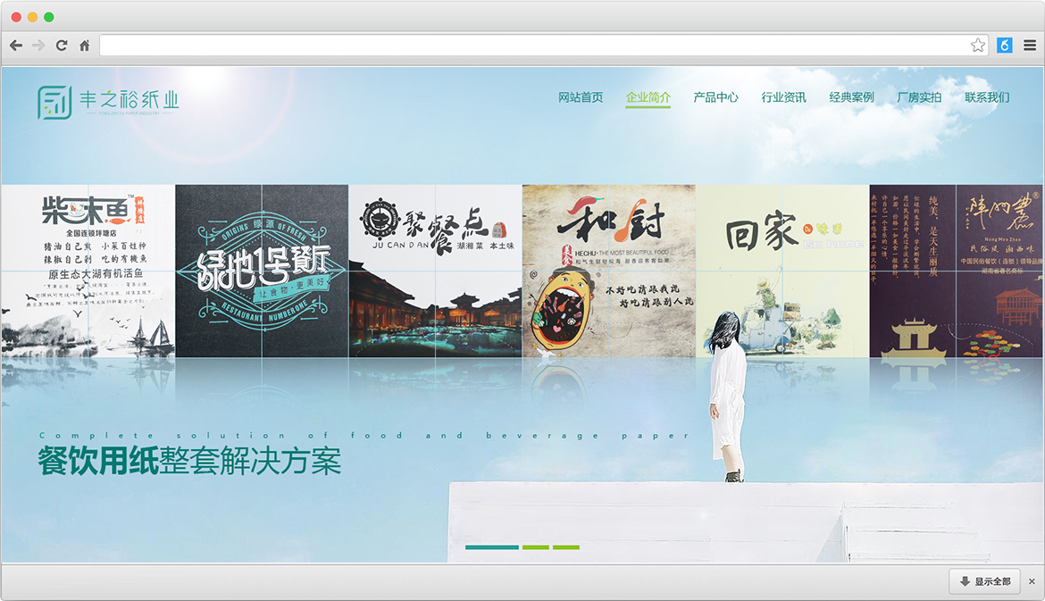Open 产品中心 navigation item
Viewport: 1045px width, 601px height.
point(716,97)
